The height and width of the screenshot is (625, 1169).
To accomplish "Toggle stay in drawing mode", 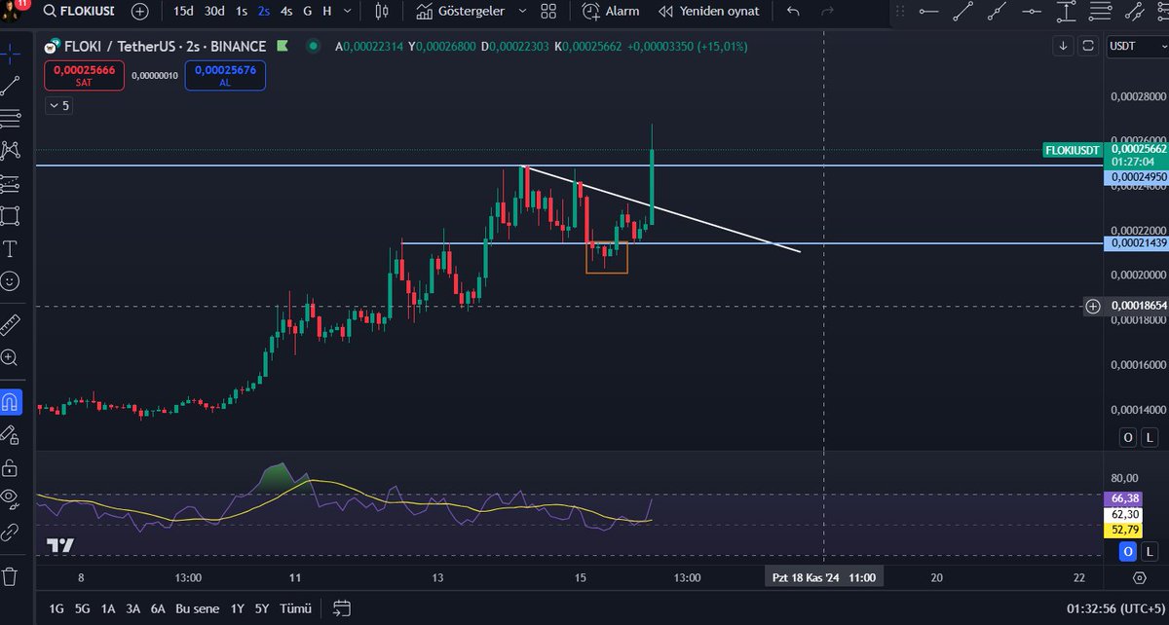I will tap(11, 434).
